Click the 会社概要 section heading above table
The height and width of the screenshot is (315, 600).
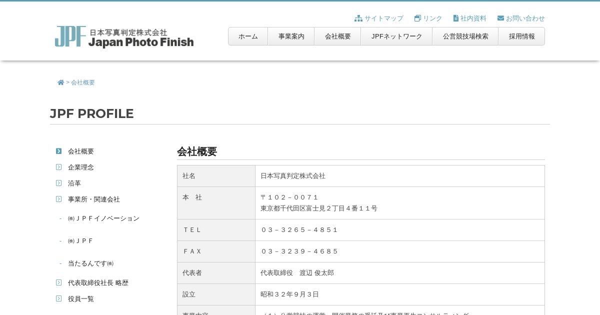[197, 151]
